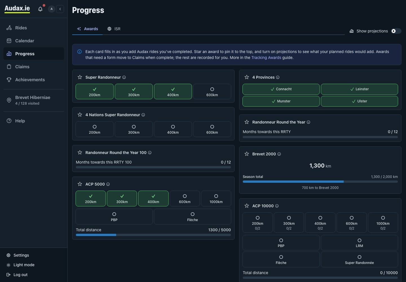The image size is (406, 282).
Task: Open Calendar from sidebar
Action: click(x=34, y=41)
